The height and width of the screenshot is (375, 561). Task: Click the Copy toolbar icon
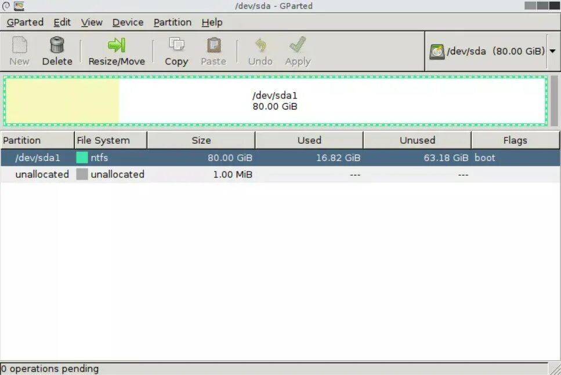(176, 45)
